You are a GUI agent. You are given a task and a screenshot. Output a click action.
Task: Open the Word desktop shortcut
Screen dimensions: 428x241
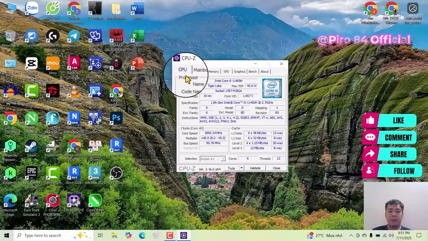click(x=137, y=11)
